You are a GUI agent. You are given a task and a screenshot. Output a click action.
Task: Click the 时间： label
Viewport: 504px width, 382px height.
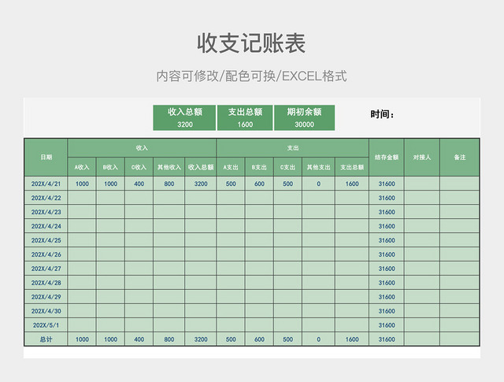(x=382, y=114)
